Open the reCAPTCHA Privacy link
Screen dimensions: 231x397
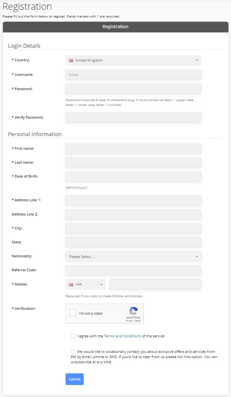click(129, 321)
